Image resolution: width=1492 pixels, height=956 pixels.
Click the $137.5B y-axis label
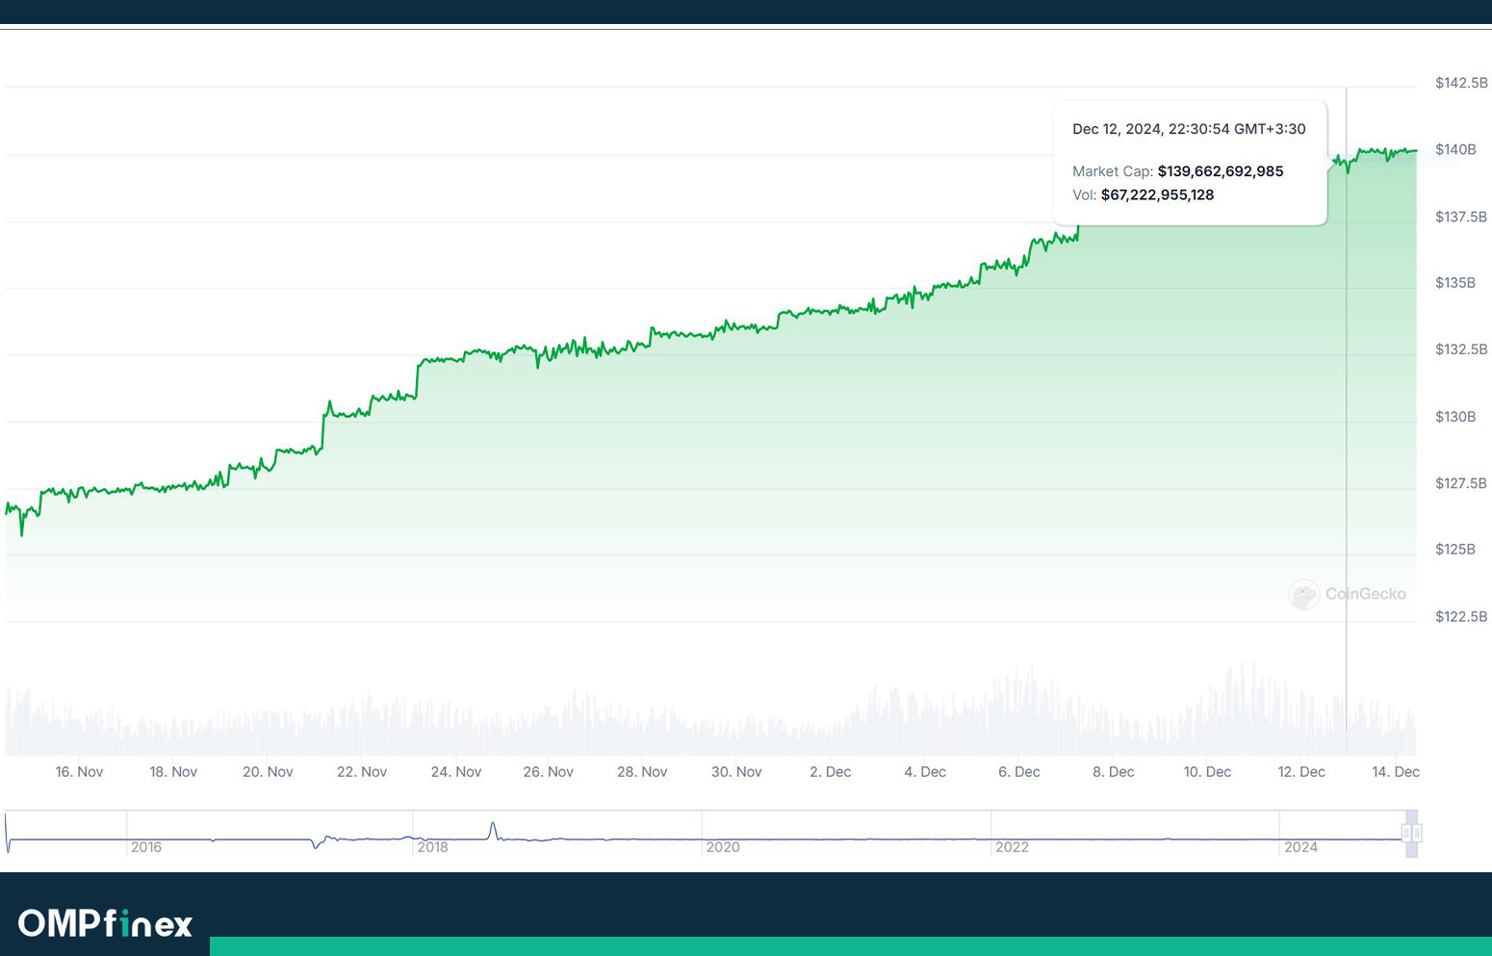coord(1461,217)
